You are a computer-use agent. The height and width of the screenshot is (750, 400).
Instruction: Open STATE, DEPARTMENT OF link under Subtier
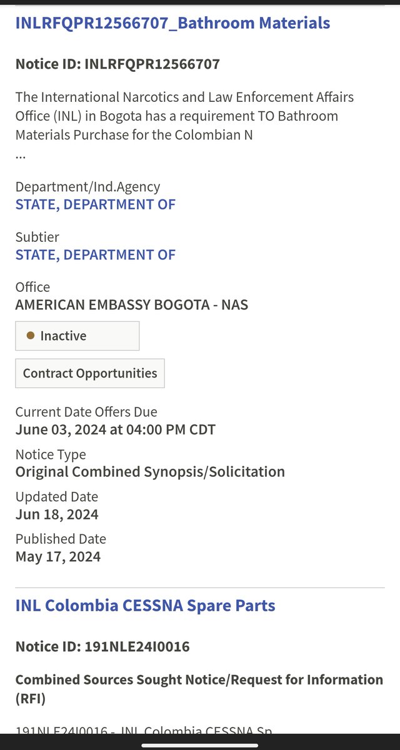96,254
